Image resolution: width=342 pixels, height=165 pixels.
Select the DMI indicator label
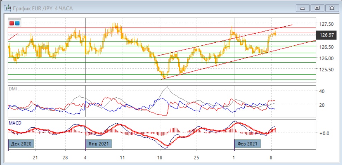coord(12,89)
